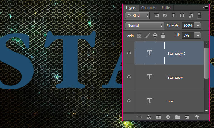
Task: Click the link layers icon
Action: pyautogui.click(x=139, y=117)
